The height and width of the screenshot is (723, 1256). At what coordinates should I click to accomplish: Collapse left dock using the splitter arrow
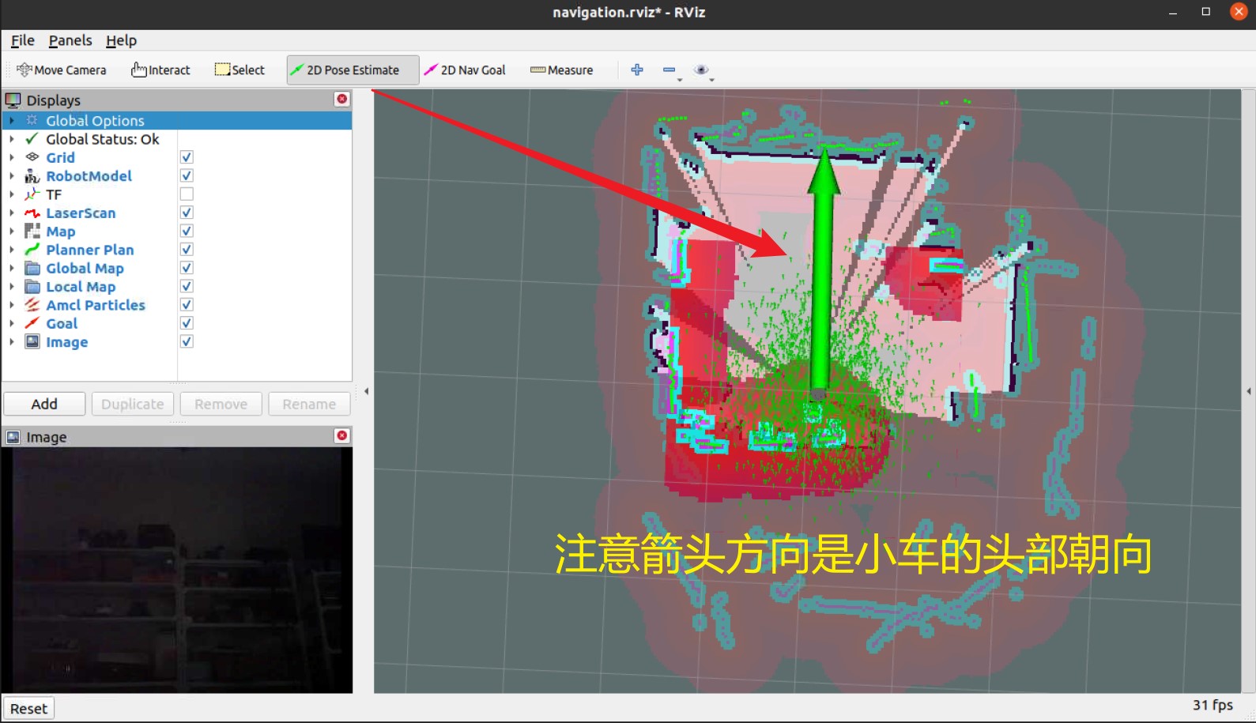coord(366,391)
